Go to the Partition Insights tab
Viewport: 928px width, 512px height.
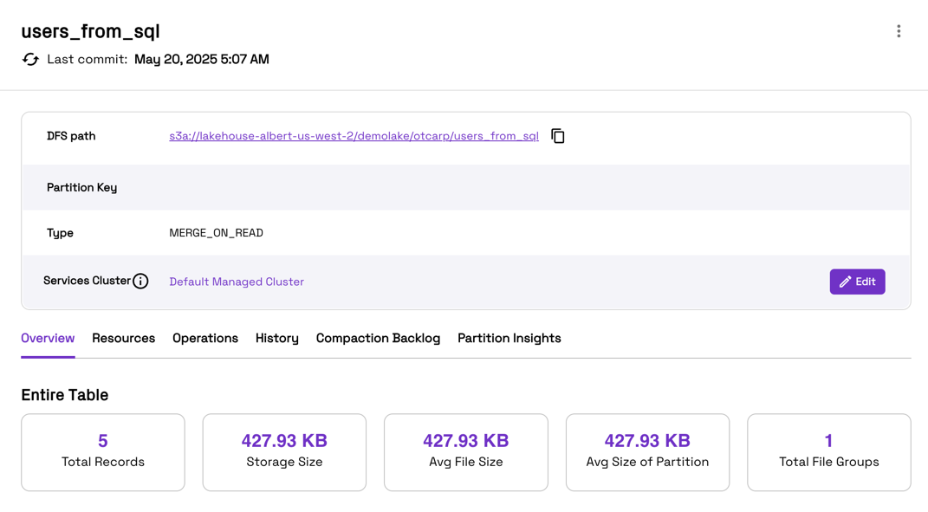[509, 338]
